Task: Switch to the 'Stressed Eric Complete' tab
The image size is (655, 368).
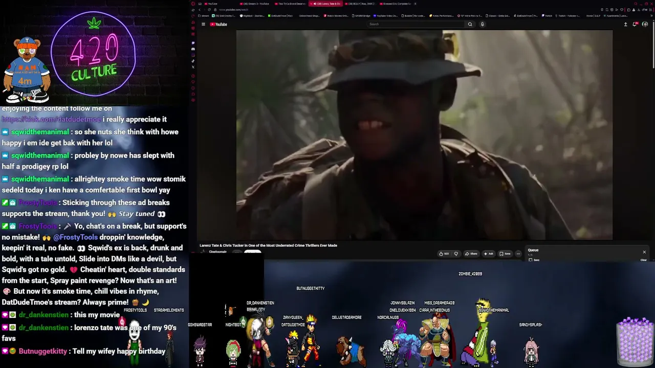Action: tap(396, 4)
